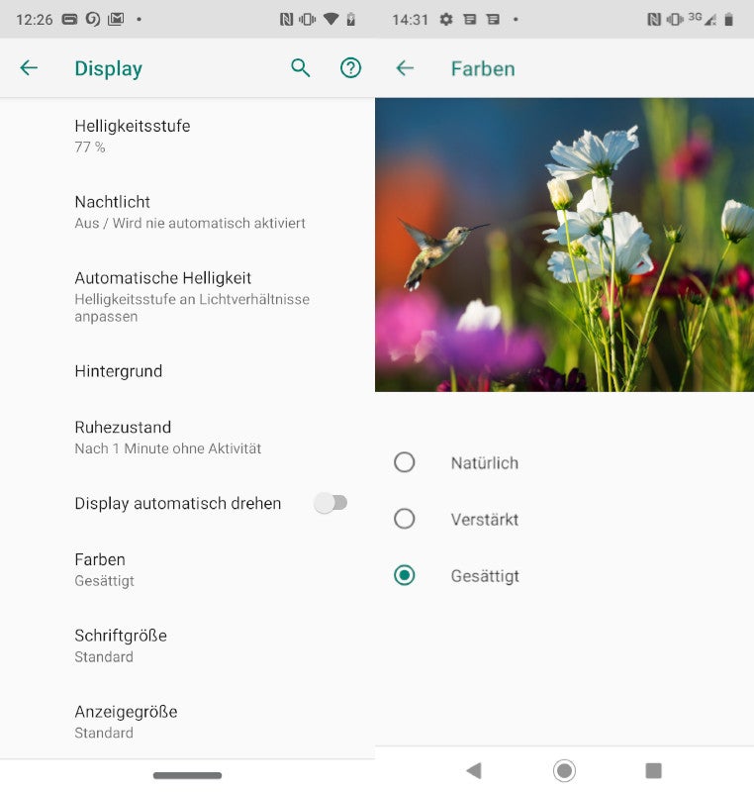The width and height of the screenshot is (754, 792).
Task: Toggle Display automatisch drehen switch
Action: click(330, 503)
